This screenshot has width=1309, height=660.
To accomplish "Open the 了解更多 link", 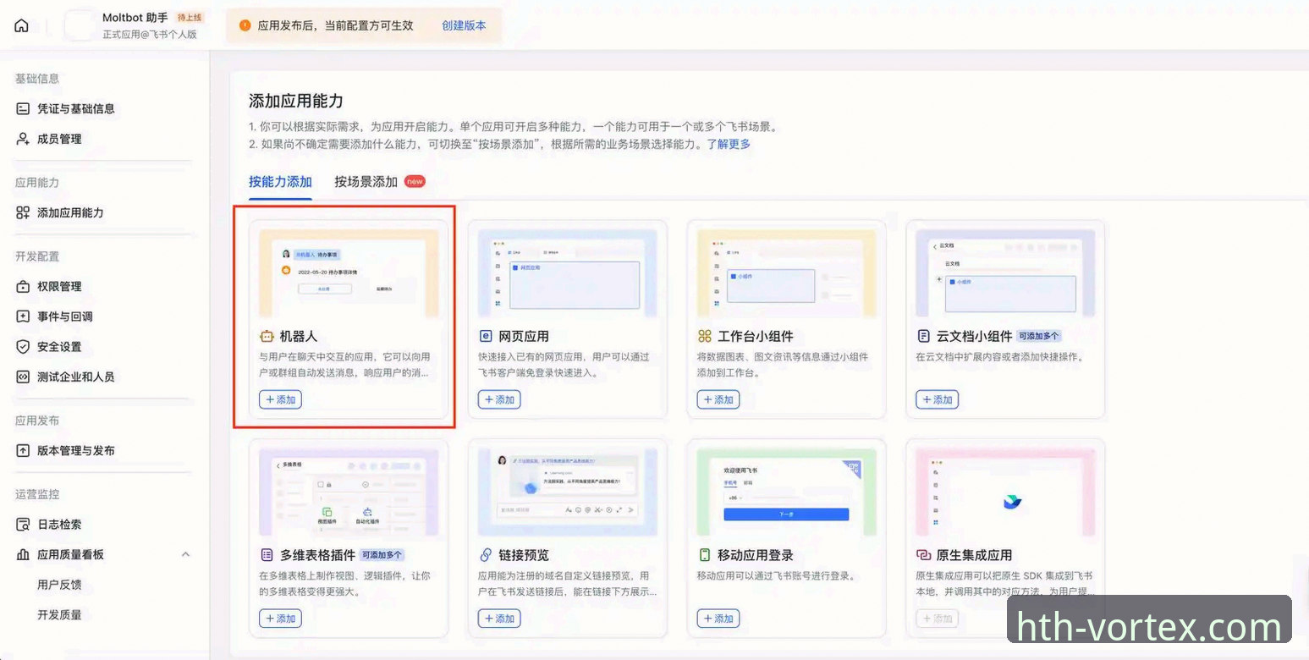I will 729,144.
